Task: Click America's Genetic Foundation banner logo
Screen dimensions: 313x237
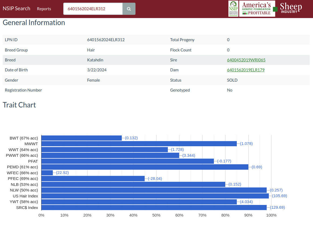Action: 257,9
